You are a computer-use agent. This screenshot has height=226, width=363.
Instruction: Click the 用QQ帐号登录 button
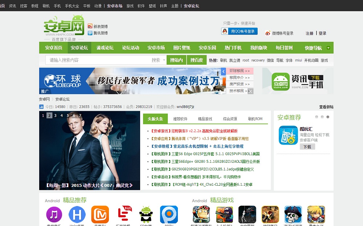point(239,31)
